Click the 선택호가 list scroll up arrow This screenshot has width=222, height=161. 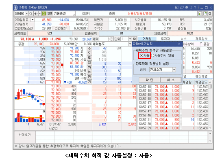coord(210,133)
